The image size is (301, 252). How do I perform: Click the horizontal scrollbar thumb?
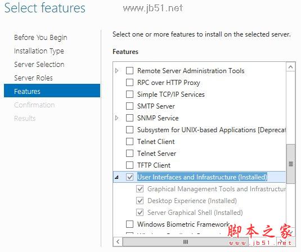pyautogui.click(x=186, y=242)
